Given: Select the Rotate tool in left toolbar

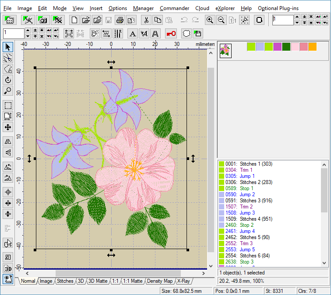Looking at the screenshot, I should pyautogui.click(x=8, y=80).
